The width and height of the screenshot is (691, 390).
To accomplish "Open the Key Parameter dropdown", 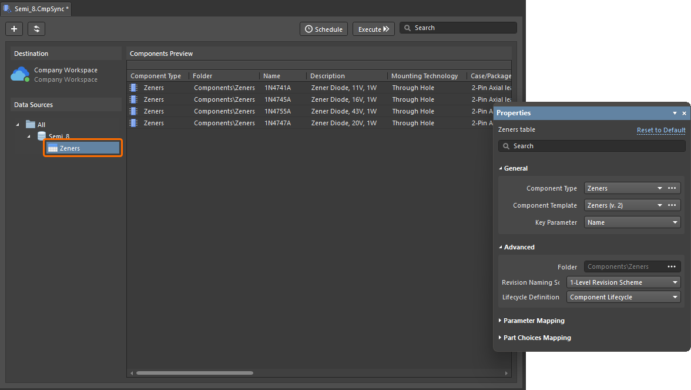I will [x=632, y=222].
